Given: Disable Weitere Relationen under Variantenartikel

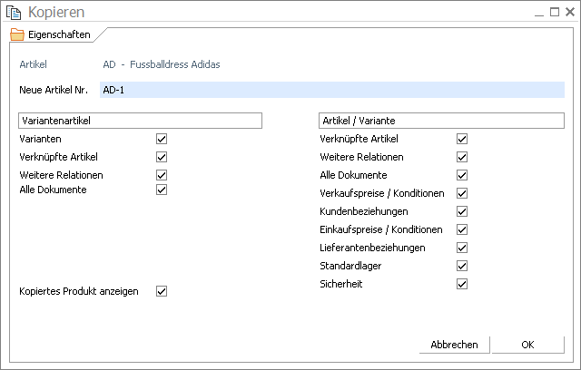Looking at the screenshot, I should pyautogui.click(x=162, y=174).
